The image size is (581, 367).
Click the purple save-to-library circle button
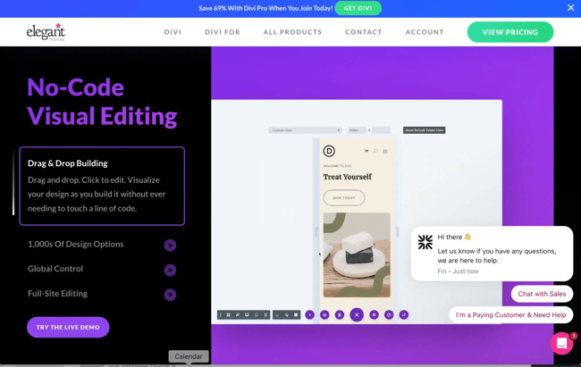[324, 315]
